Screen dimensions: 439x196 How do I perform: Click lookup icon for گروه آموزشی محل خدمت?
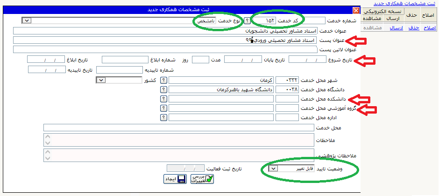point(163,108)
